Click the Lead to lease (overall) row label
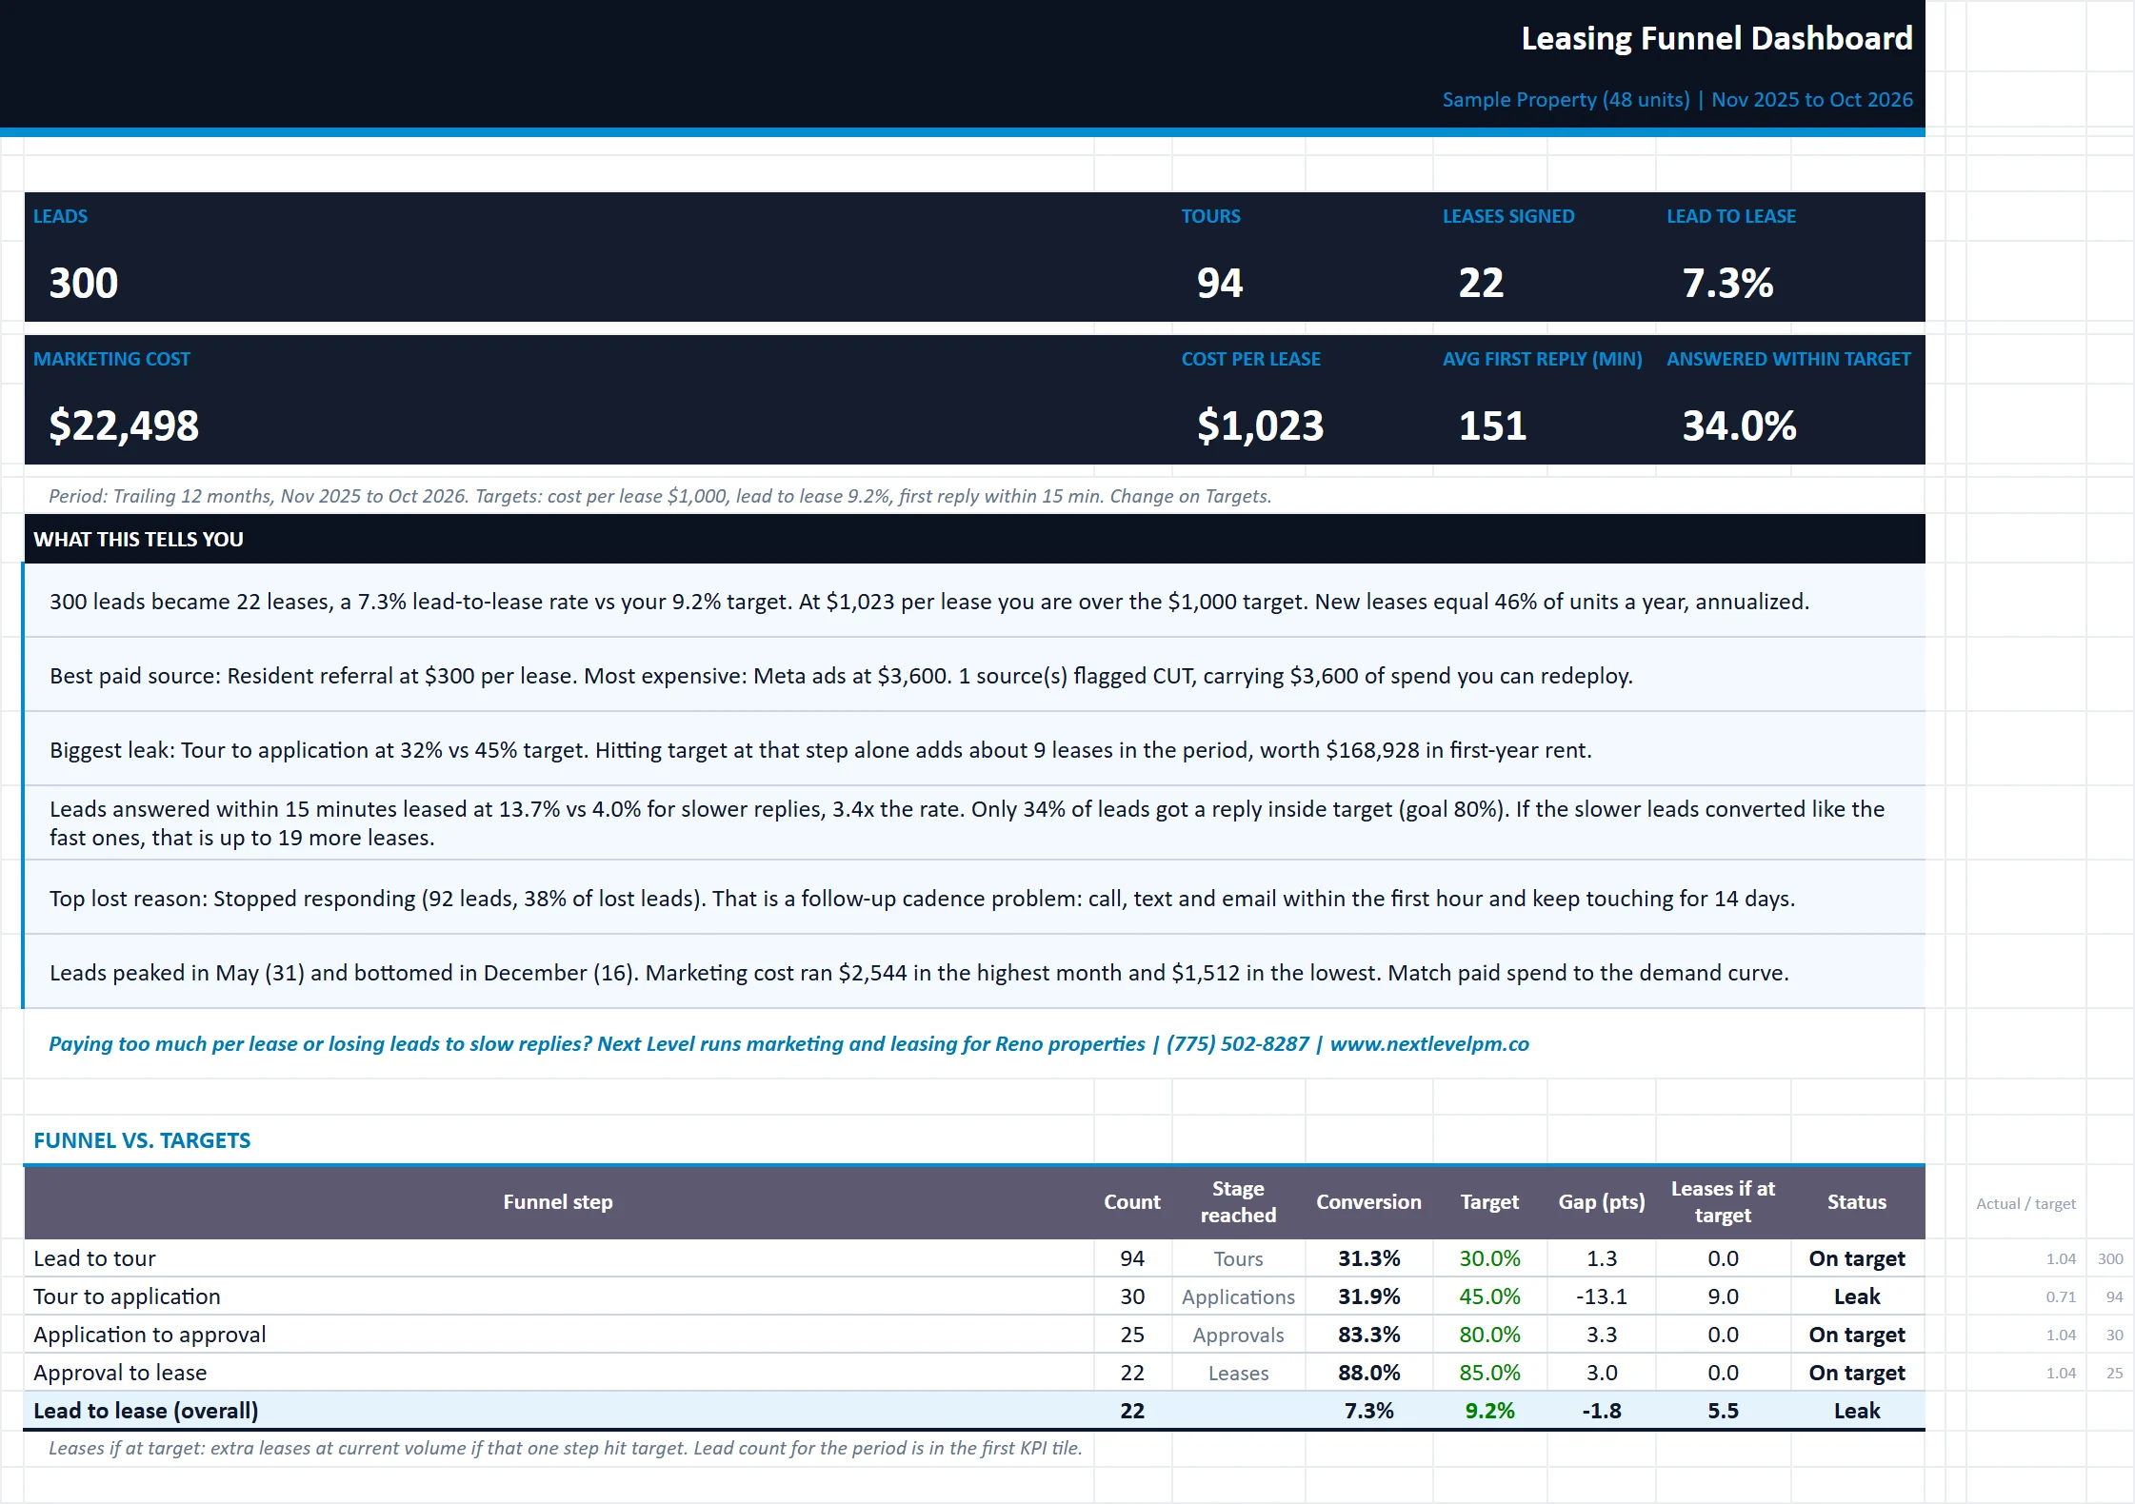 [146, 1411]
